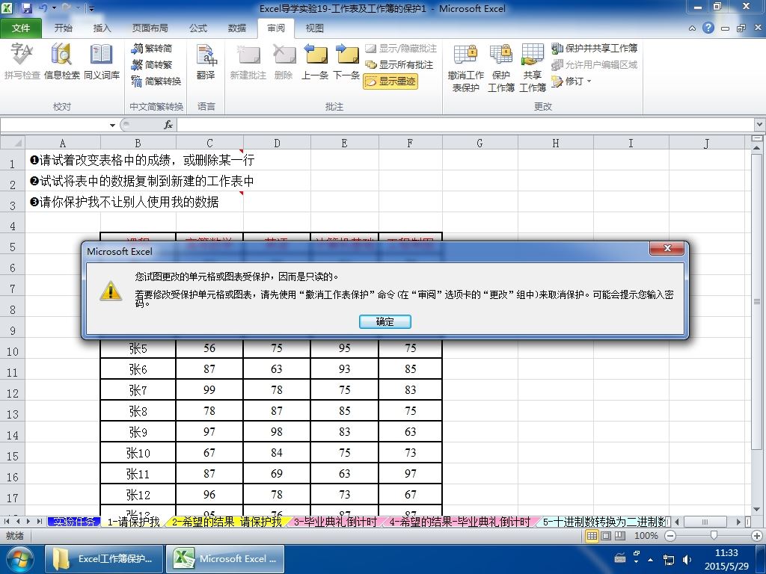Switch to Page Layout view in status bar
This screenshot has height=574, width=766.
point(606,536)
